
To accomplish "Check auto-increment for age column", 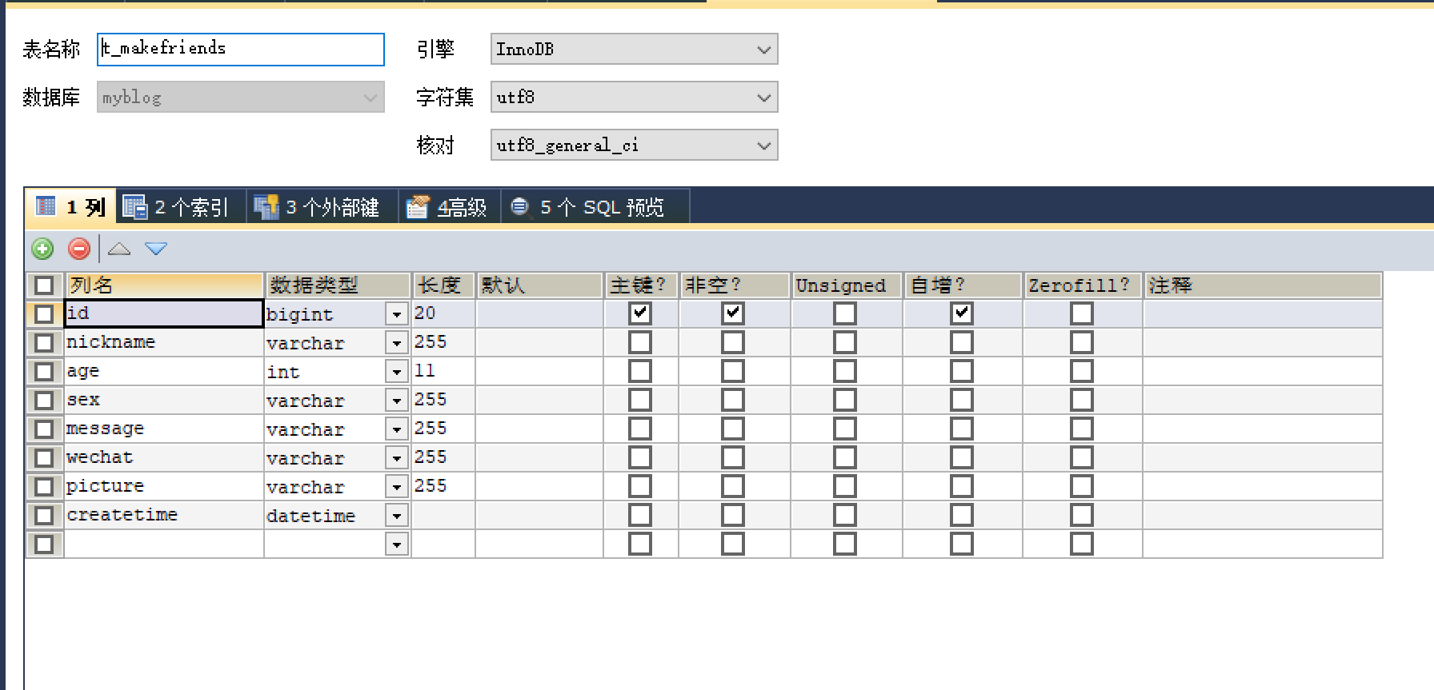I will tap(962, 371).
